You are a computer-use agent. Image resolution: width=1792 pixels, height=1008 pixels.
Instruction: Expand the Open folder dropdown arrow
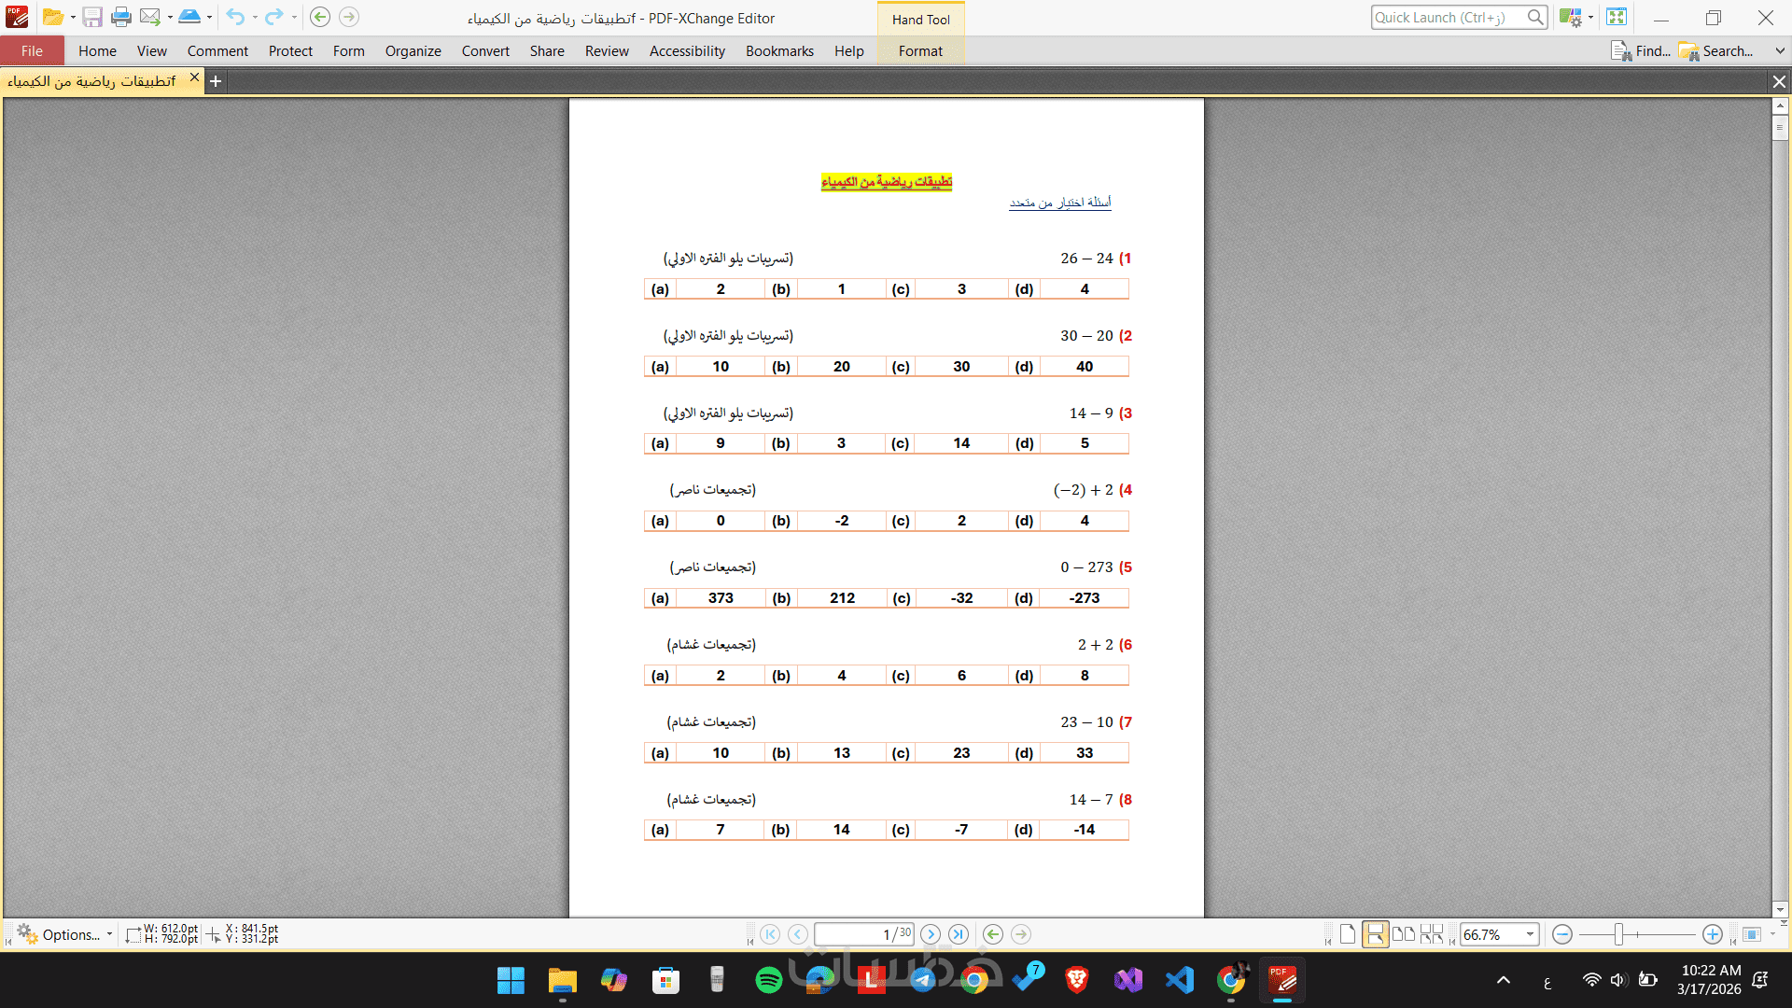point(73,17)
